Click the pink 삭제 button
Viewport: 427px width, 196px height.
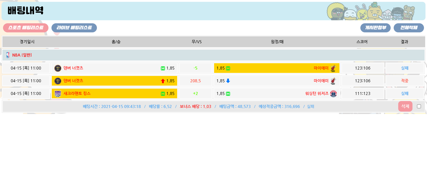[x=405, y=106]
